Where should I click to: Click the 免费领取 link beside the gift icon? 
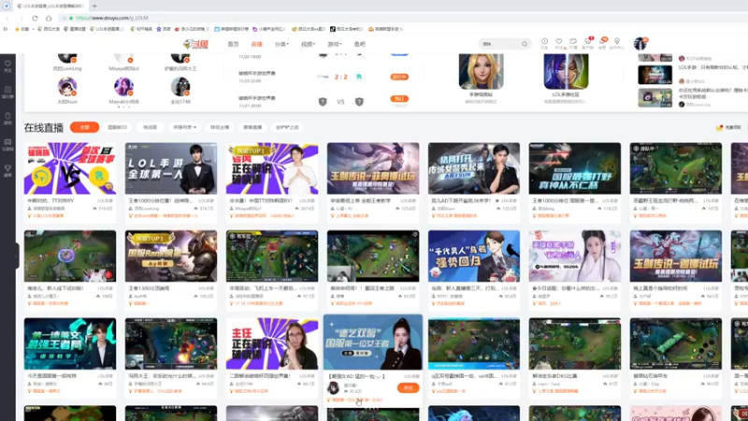click(733, 127)
